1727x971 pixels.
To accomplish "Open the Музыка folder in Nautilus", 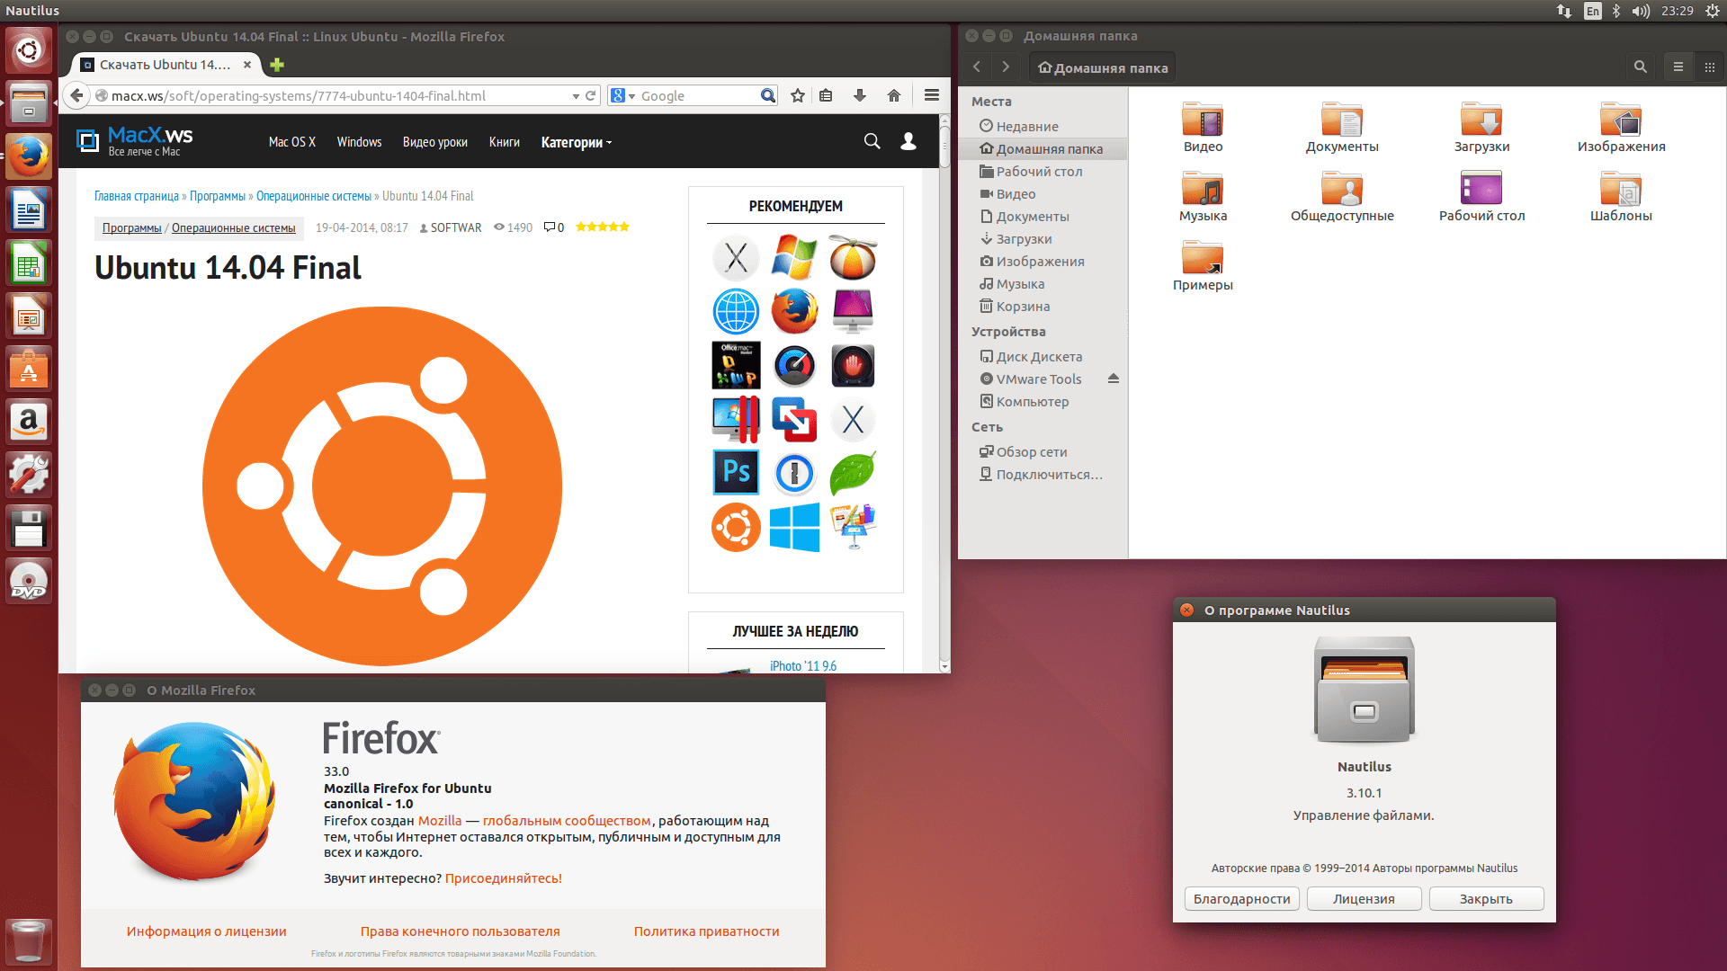I will [x=1203, y=196].
